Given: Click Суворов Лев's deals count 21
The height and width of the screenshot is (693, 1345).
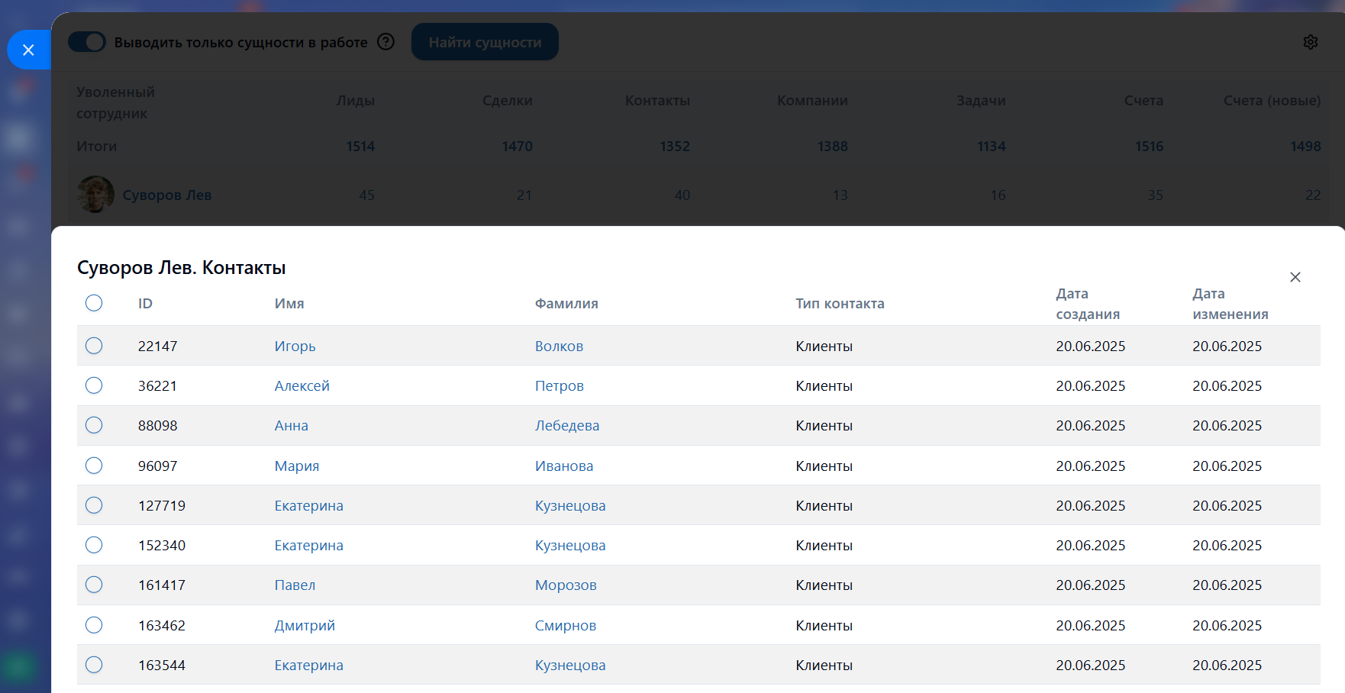Looking at the screenshot, I should click(524, 195).
